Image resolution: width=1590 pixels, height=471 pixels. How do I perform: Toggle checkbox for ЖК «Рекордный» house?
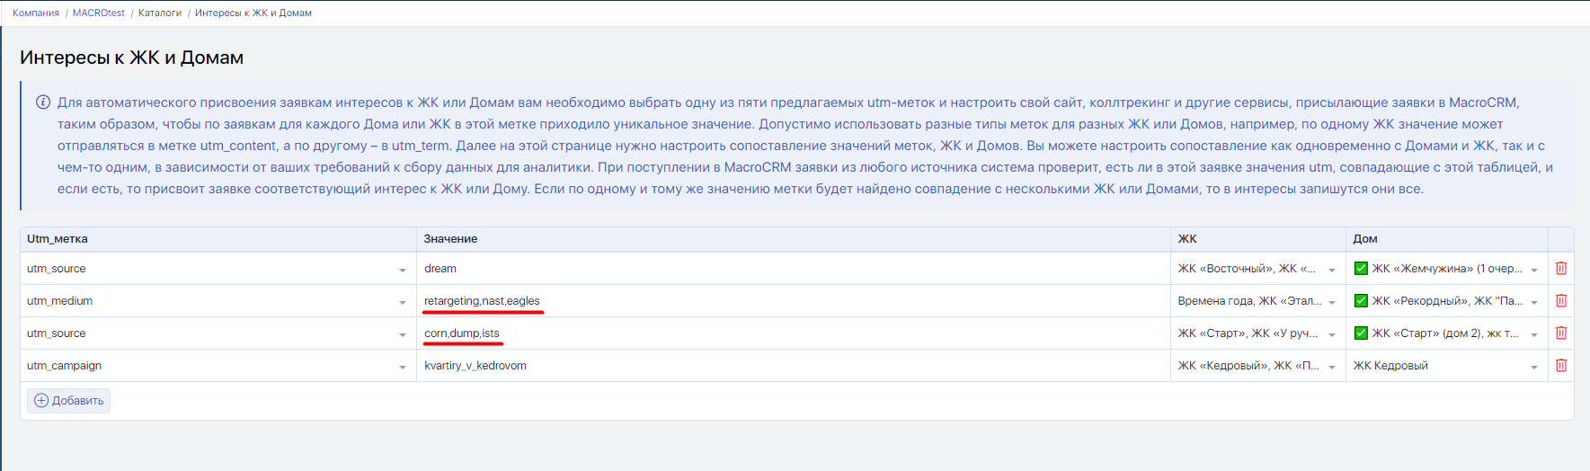click(1361, 301)
